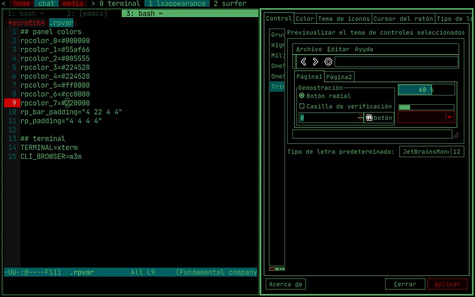The image size is (475, 297).
Task: Click the left chevron at the start of the top bar
Action: tap(4, 4)
